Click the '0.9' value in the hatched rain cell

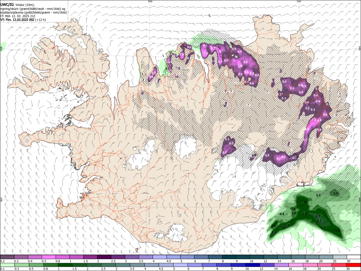[336, 193]
